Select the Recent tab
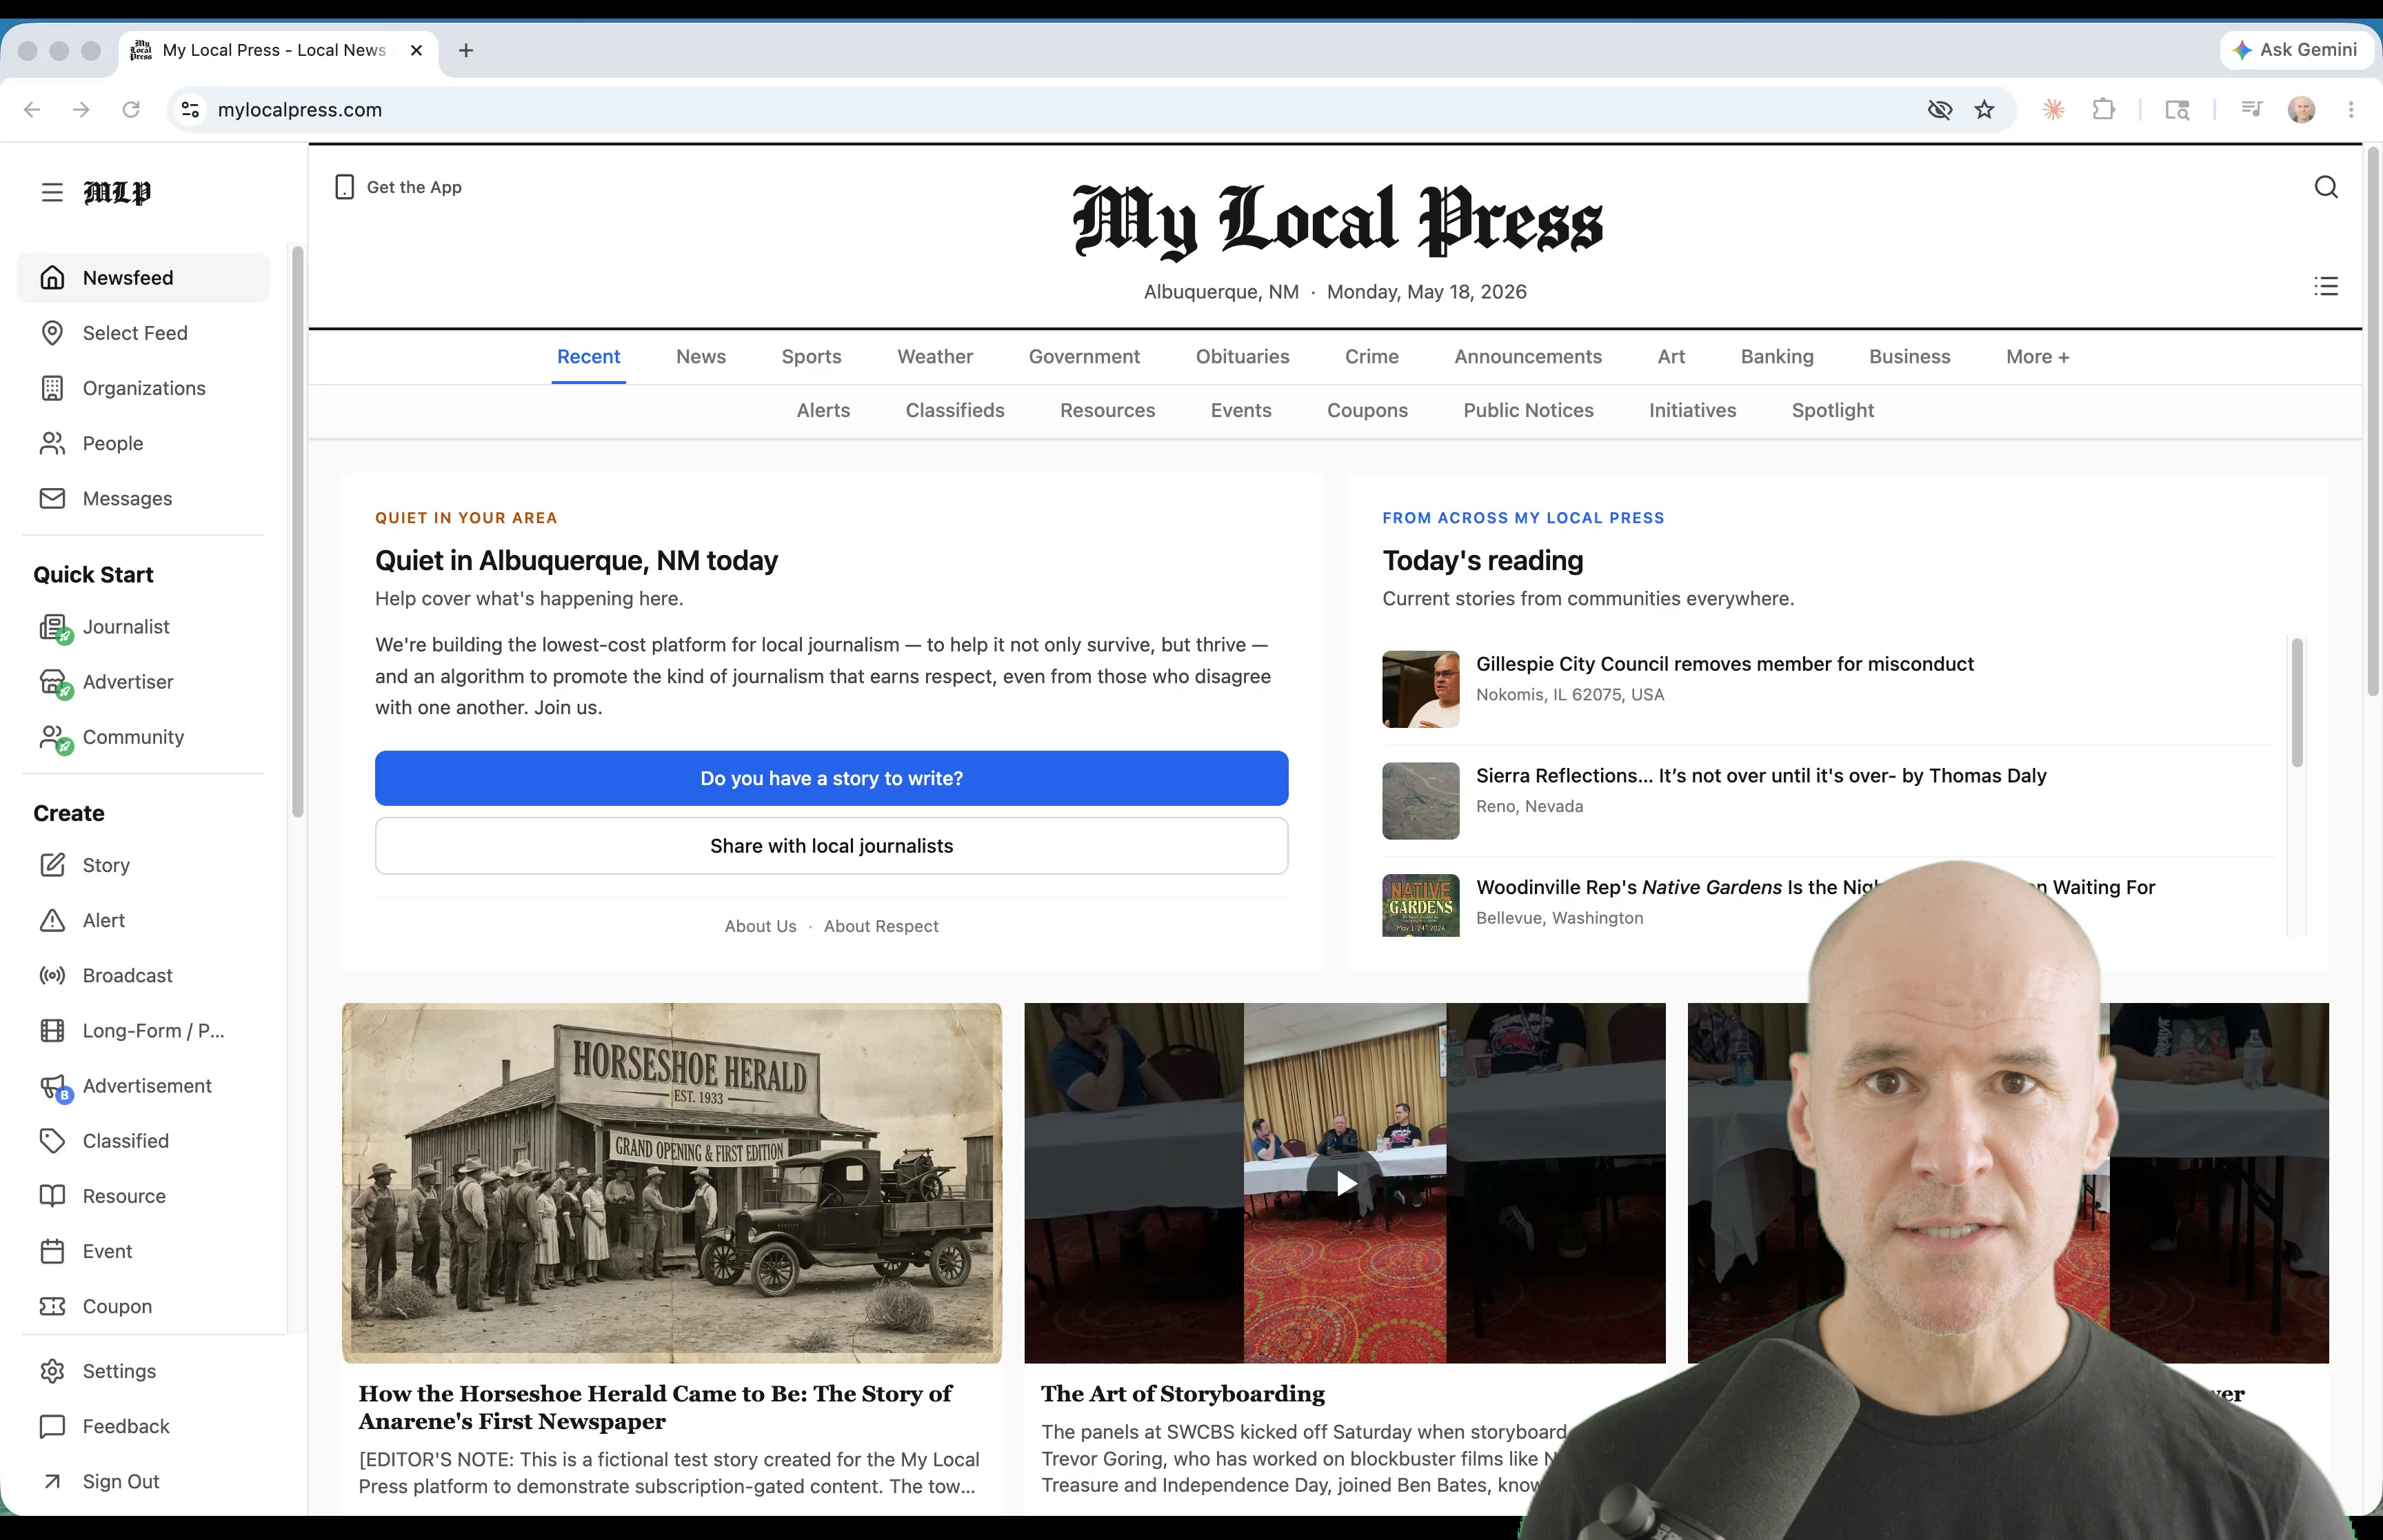This screenshot has height=1540, width=2383. [x=588, y=357]
